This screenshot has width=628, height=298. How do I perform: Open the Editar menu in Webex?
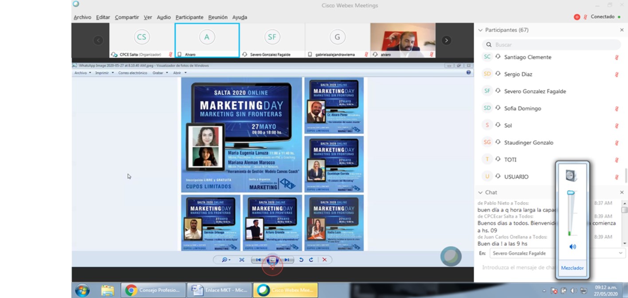click(103, 17)
